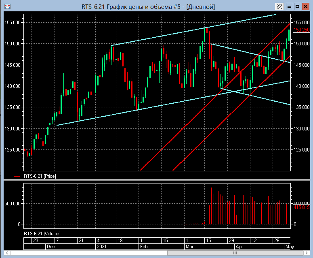313x258 pixels.
Task: Click the Mar month label on the time axis
Action: point(189,247)
